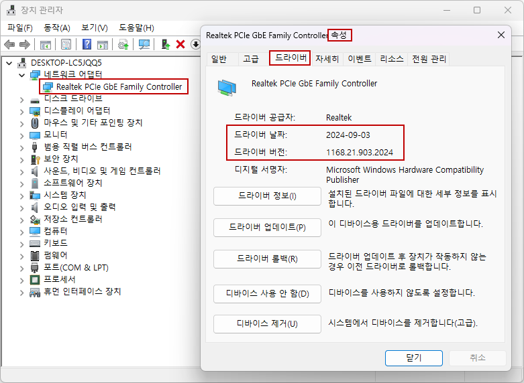Image resolution: width=524 pixels, height=383 pixels.
Task: Click the 보안 장치 key icon
Action: pyautogui.click(x=35, y=159)
